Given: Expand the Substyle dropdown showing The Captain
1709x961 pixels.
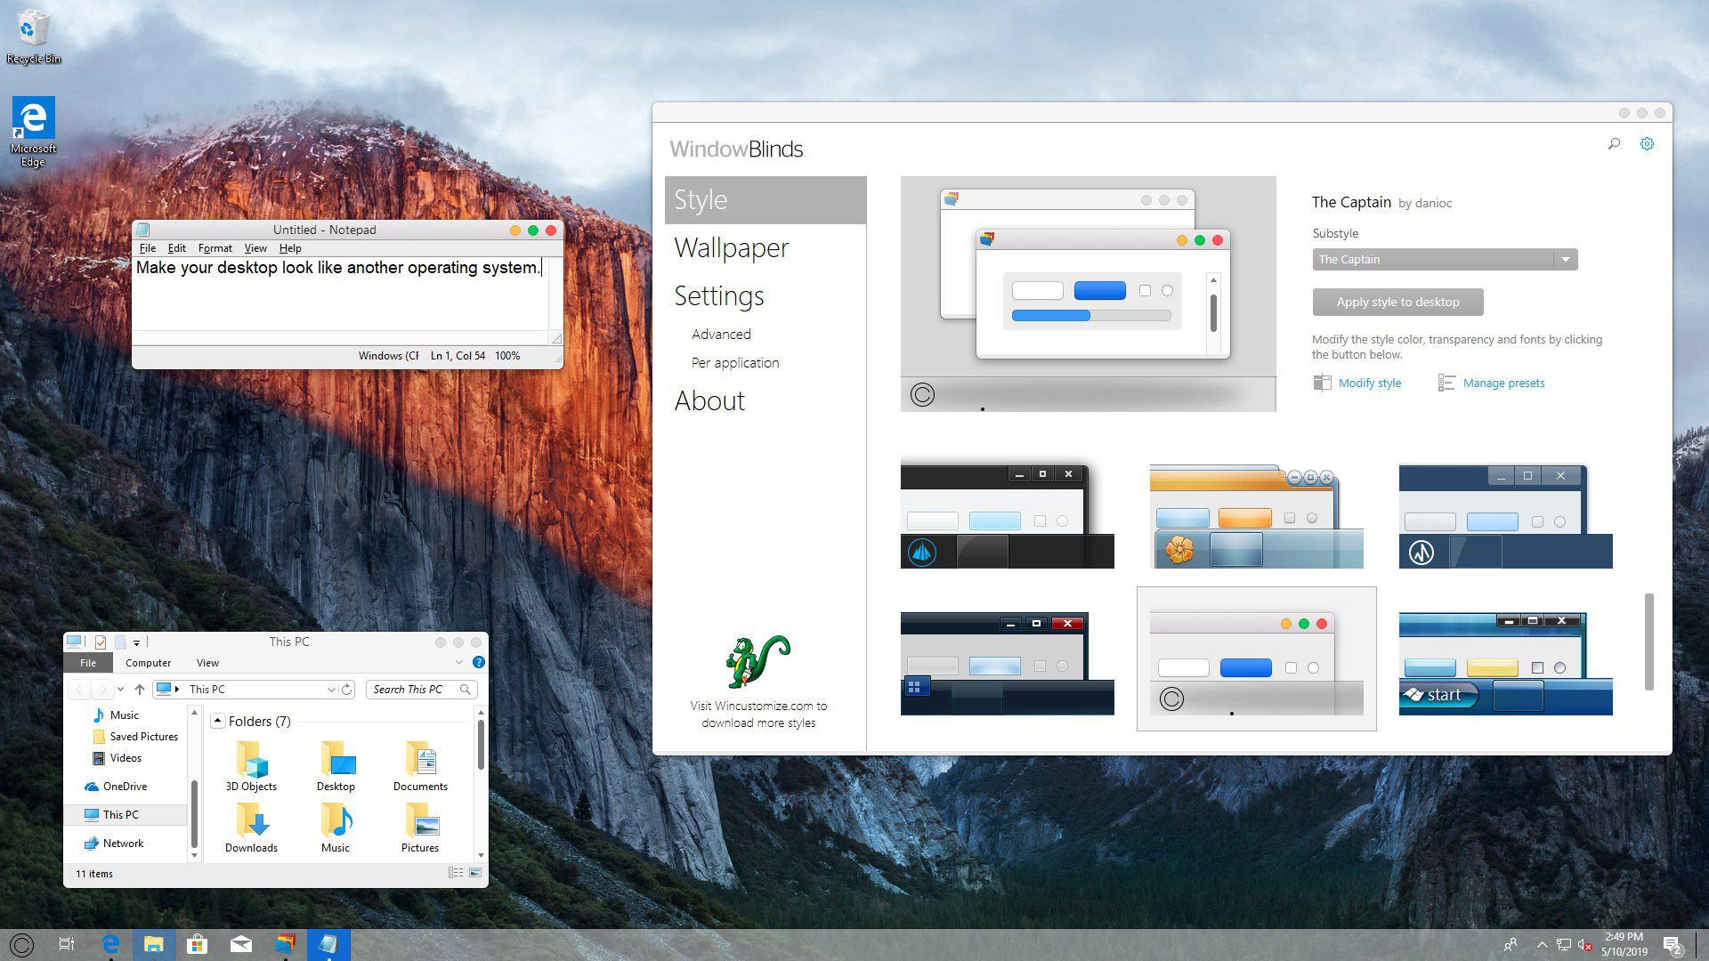Looking at the screenshot, I should (x=1565, y=259).
